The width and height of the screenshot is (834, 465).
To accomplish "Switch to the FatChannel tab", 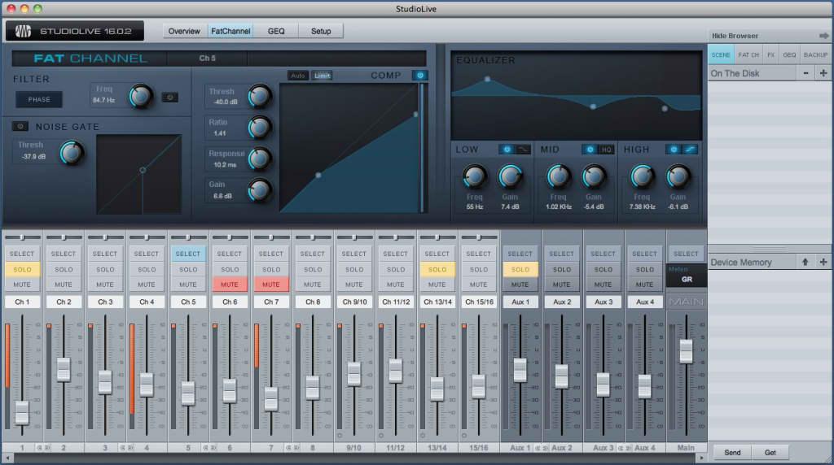I will pyautogui.click(x=230, y=32).
